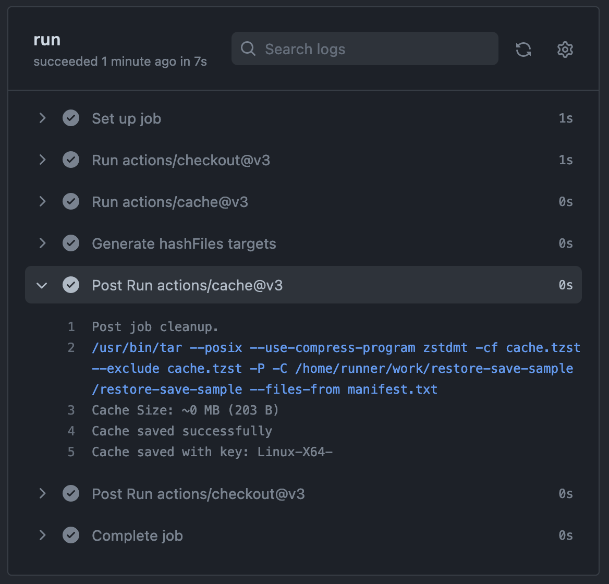Image resolution: width=609 pixels, height=584 pixels.
Task: Click log line number 1
Action: [x=71, y=326]
